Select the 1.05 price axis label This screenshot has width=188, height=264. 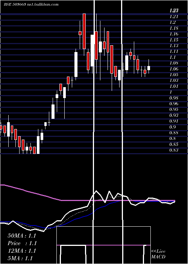174,75
